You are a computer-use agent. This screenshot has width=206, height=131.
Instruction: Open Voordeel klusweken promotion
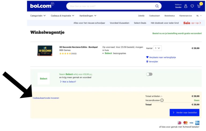[119, 23]
